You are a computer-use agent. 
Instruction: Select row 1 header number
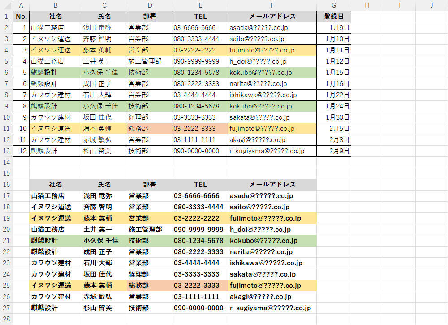click(6, 17)
